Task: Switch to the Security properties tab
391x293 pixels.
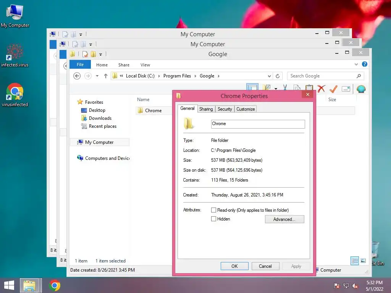Action: 225,109
